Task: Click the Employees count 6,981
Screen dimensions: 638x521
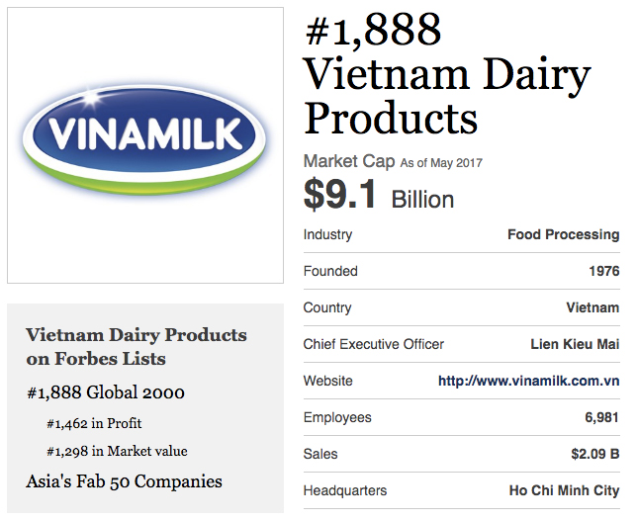Action: [x=601, y=418]
